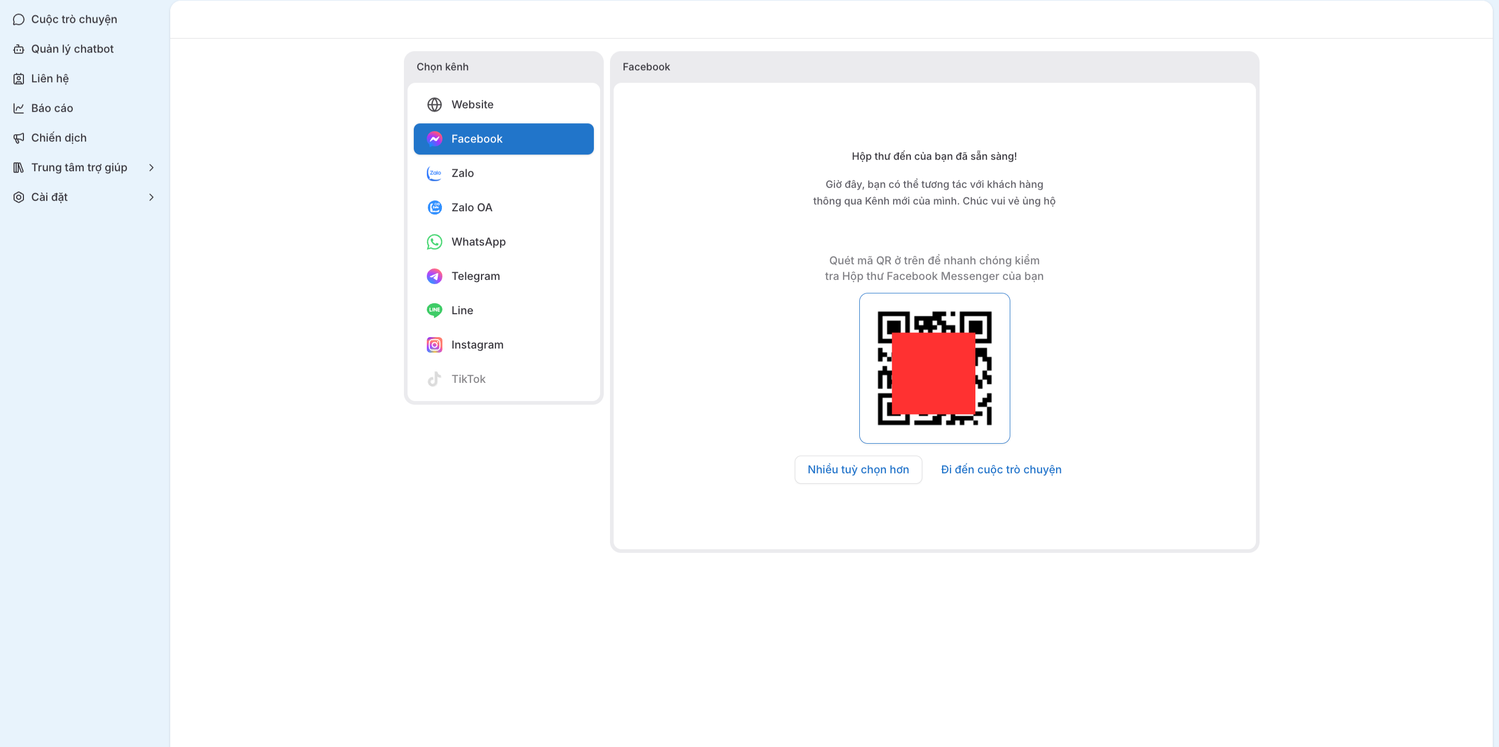The width and height of the screenshot is (1499, 747).
Task: Click the Zalo channel icon
Action: click(x=434, y=173)
